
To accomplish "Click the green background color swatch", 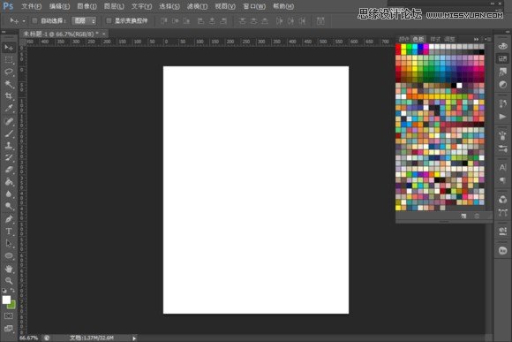I will coord(12,306).
